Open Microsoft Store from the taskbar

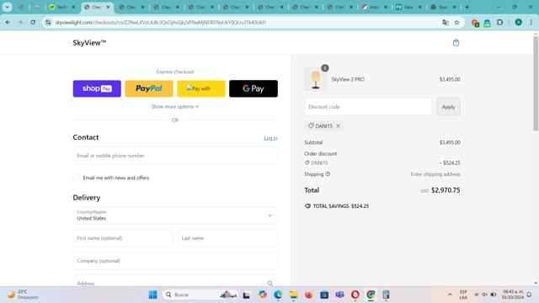[324, 295]
